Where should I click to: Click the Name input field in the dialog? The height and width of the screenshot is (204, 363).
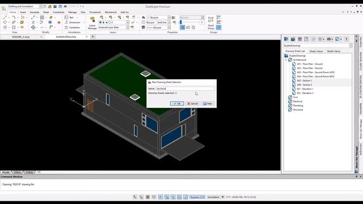coord(185,88)
